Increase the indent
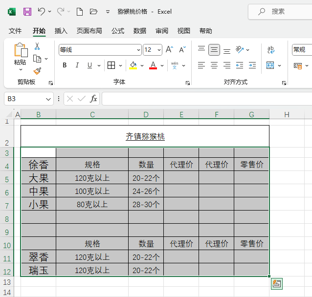The height and width of the screenshot is (297, 312). click(x=252, y=65)
